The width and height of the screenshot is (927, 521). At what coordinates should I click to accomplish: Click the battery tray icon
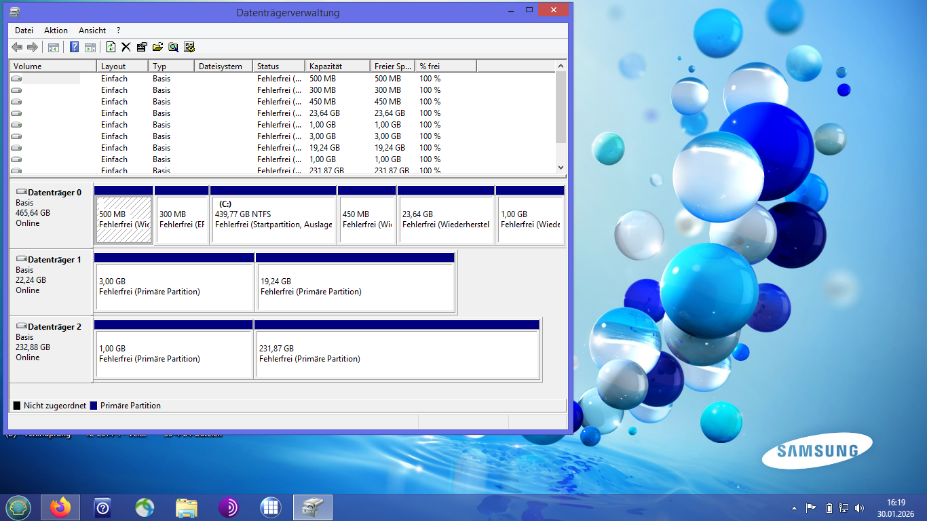(x=829, y=508)
